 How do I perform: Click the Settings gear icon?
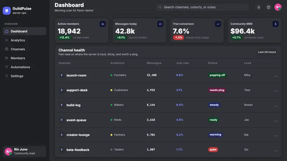click(x=7, y=76)
